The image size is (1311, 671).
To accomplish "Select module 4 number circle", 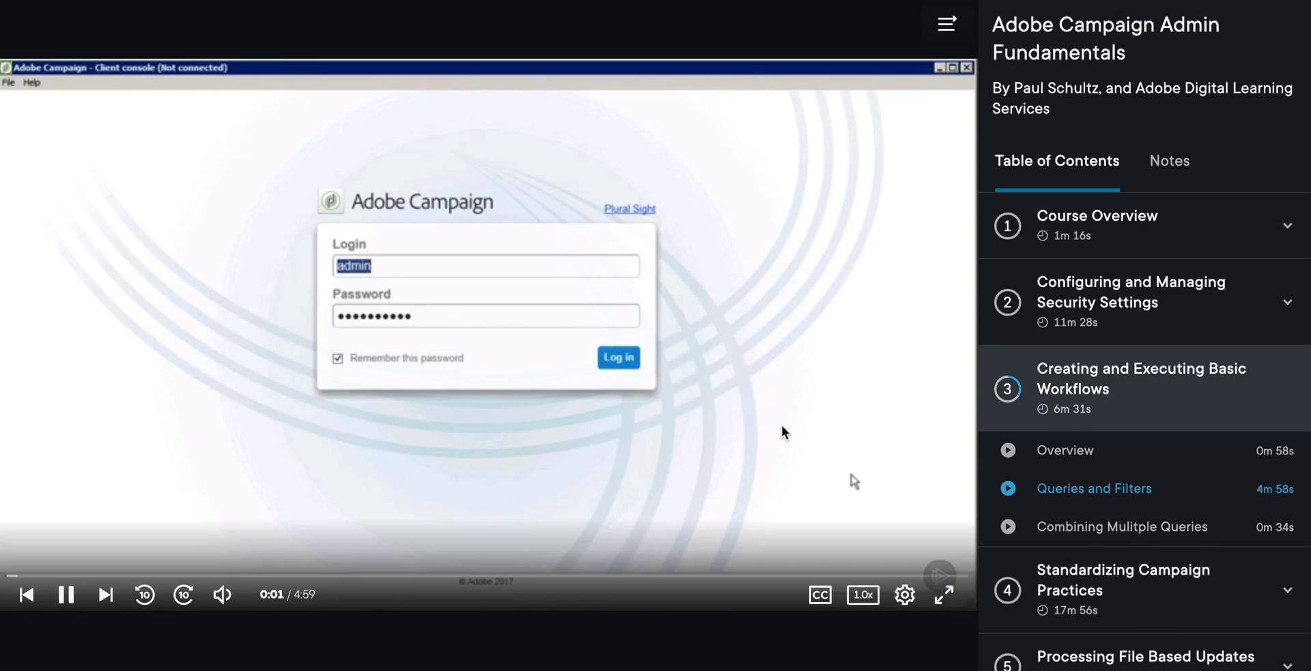I will (x=1007, y=590).
